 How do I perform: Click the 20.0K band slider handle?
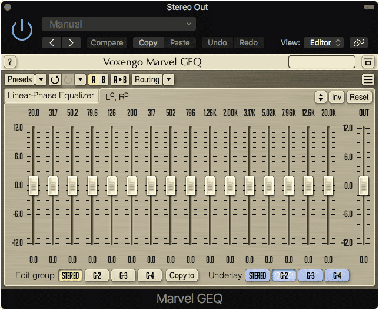328,185
